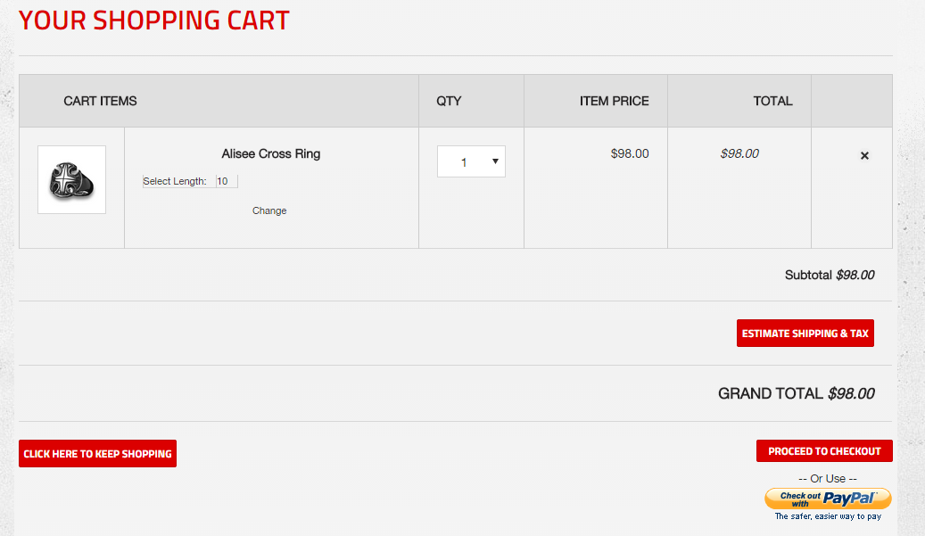Click the Cart Items column header

click(x=101, y=101)
